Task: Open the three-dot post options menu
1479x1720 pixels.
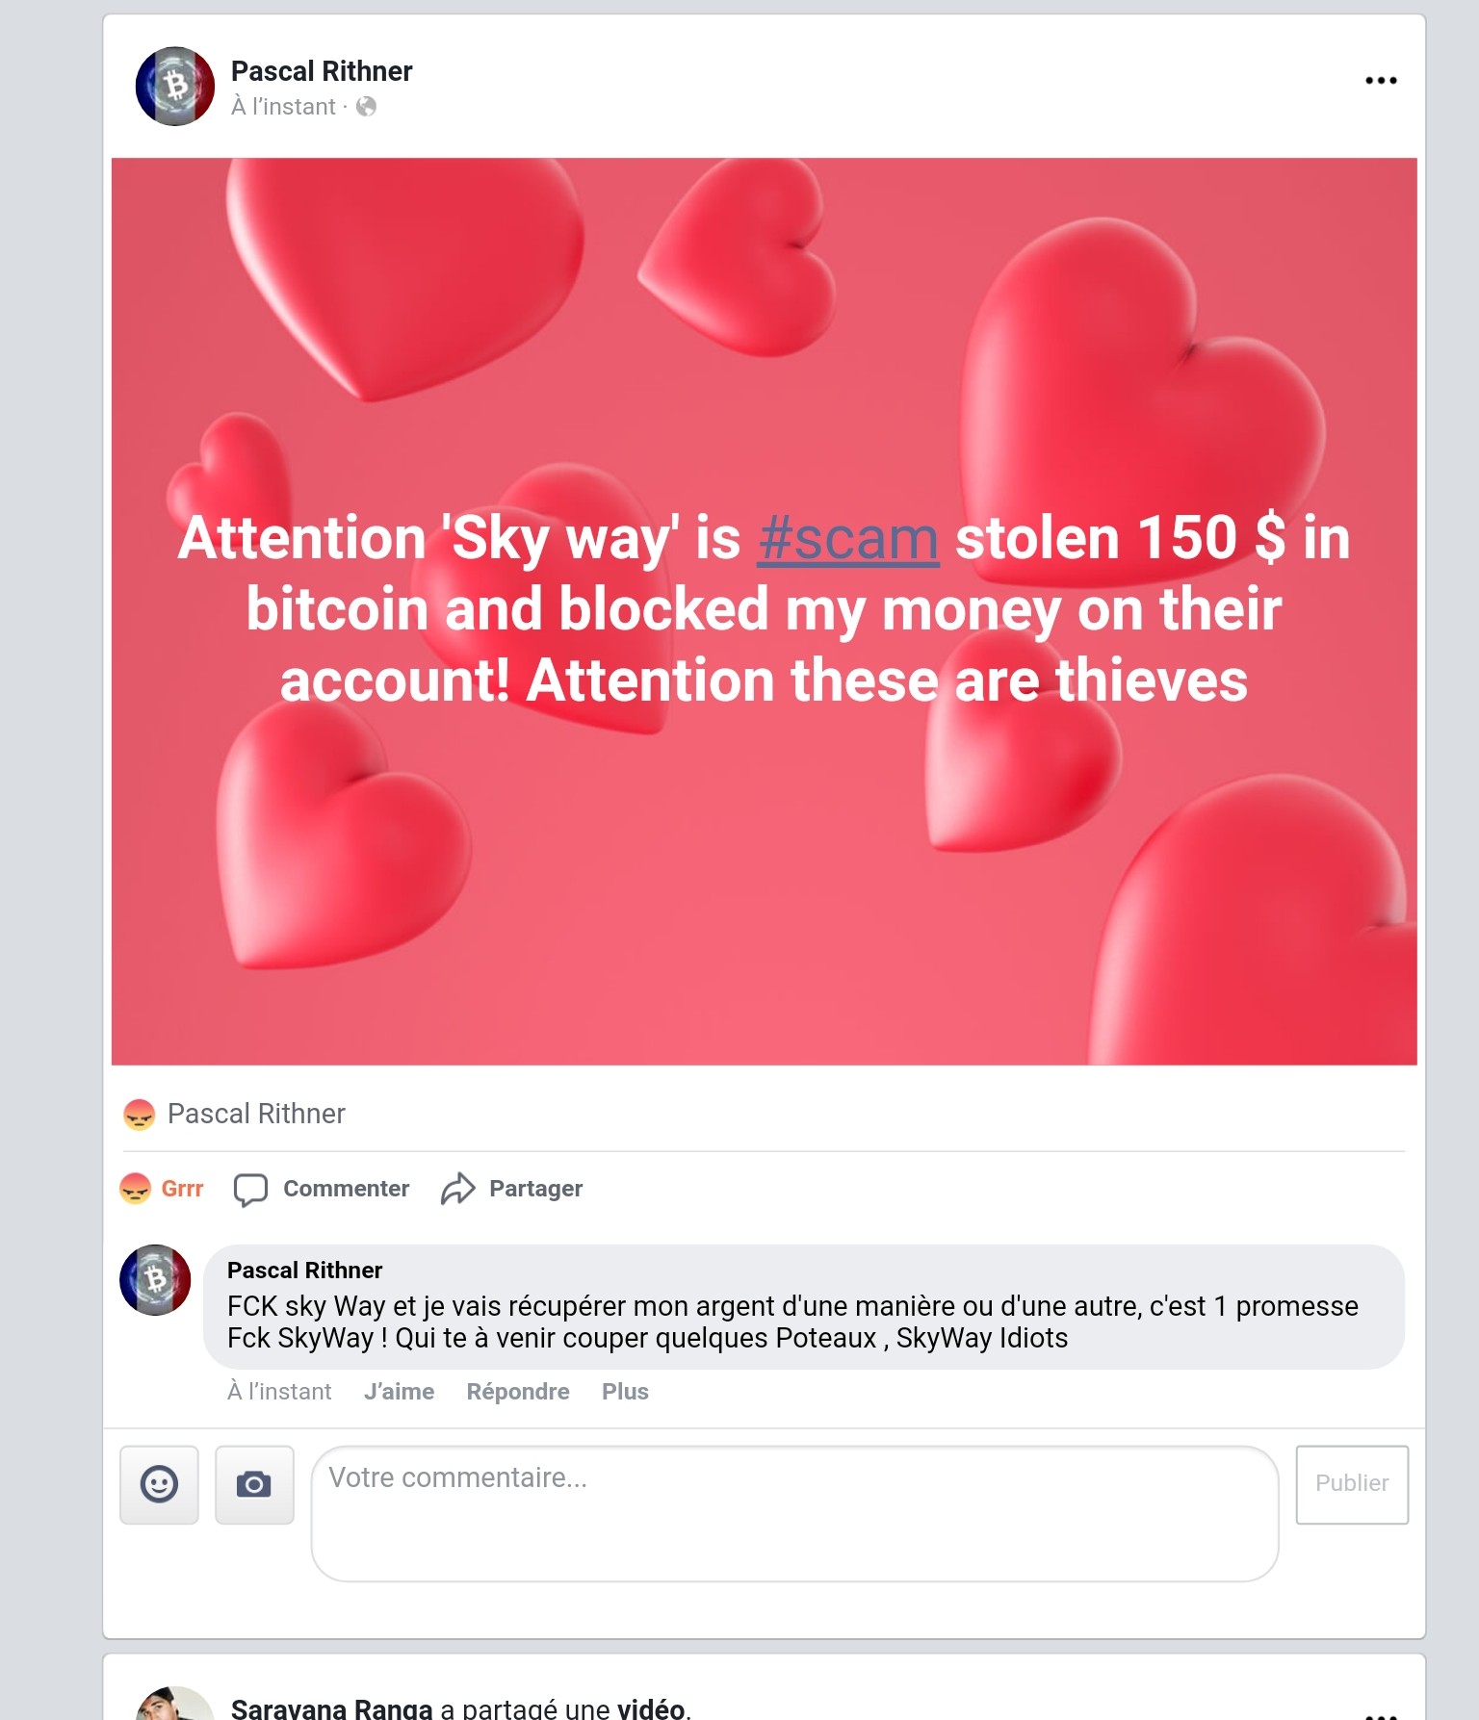Action: point(1381,81)
